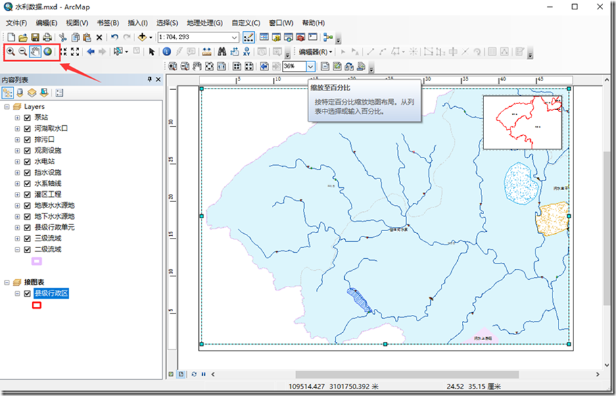Click the layout Zoom to 100% icon
The height and width of the screenshot is (396, 616).
point(222,66)
